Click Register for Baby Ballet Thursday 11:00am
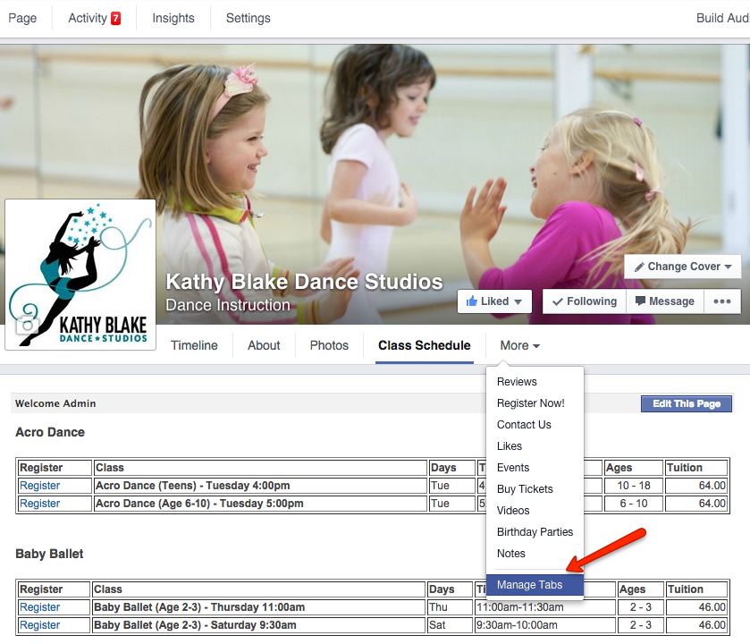750x644 pixels. pos(39,607)
